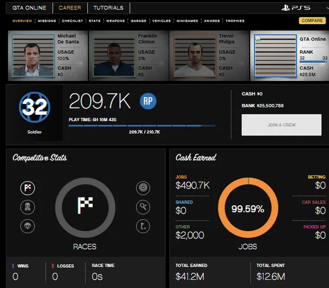The width and height of the screenshot is (329, 288).
Task: Select Michael De Santa character card
Action: [x=48, y=55]
